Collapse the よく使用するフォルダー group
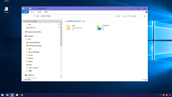 (64, 21)
